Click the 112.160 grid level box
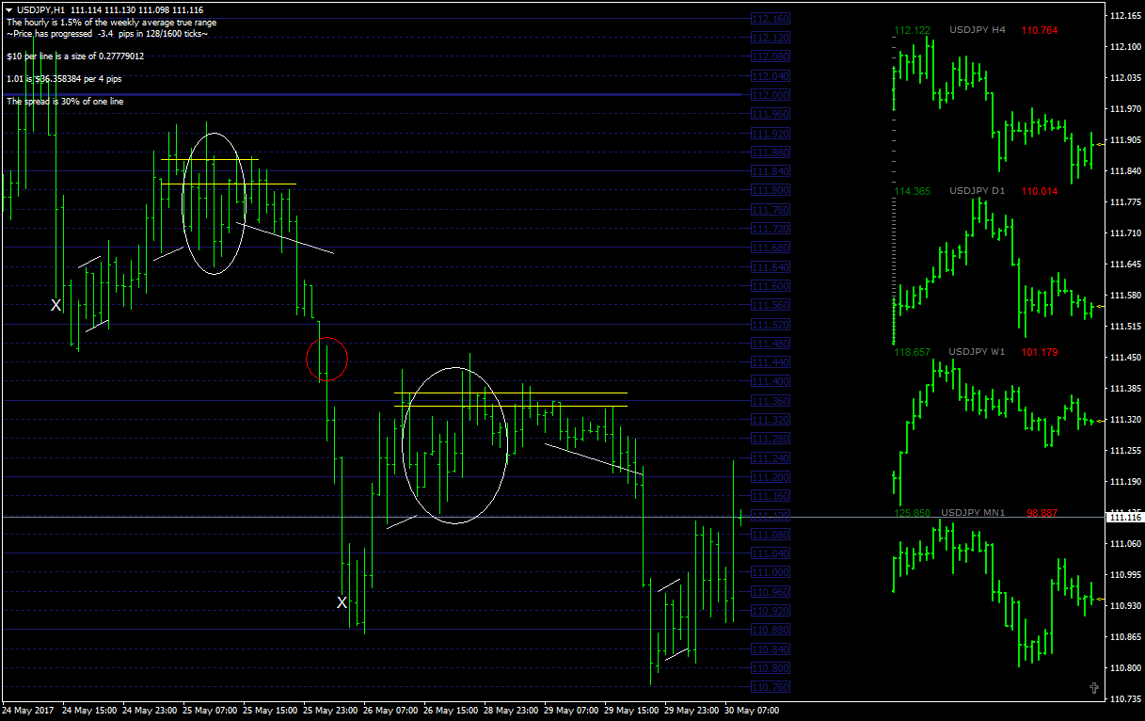 [x=771, y=19]
